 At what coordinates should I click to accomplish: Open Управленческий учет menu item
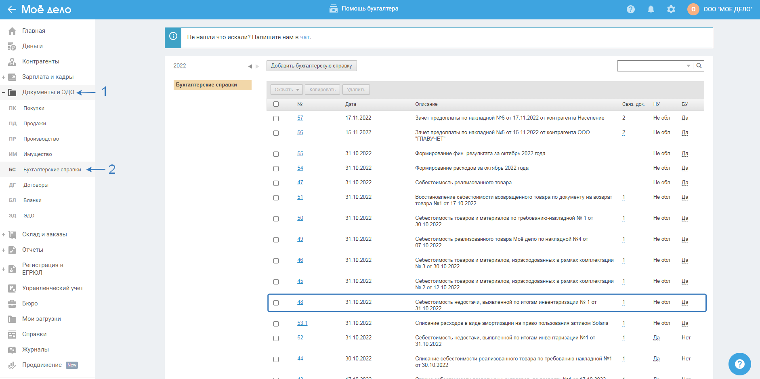52,288
